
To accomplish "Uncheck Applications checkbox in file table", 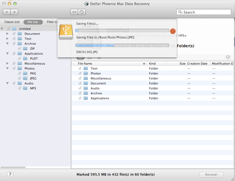I will [x=80, y=98].
